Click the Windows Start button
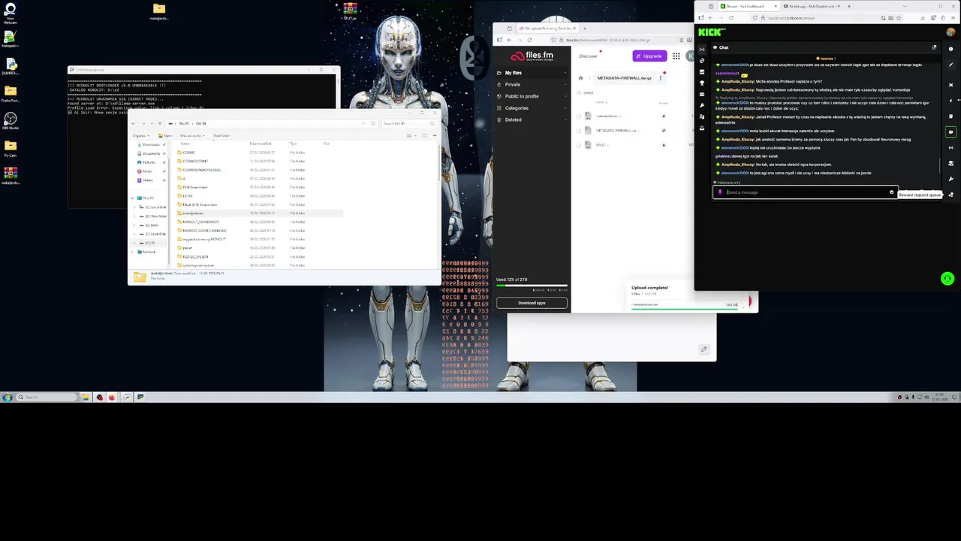Screen dimensions: 961x541 [7, 397]
